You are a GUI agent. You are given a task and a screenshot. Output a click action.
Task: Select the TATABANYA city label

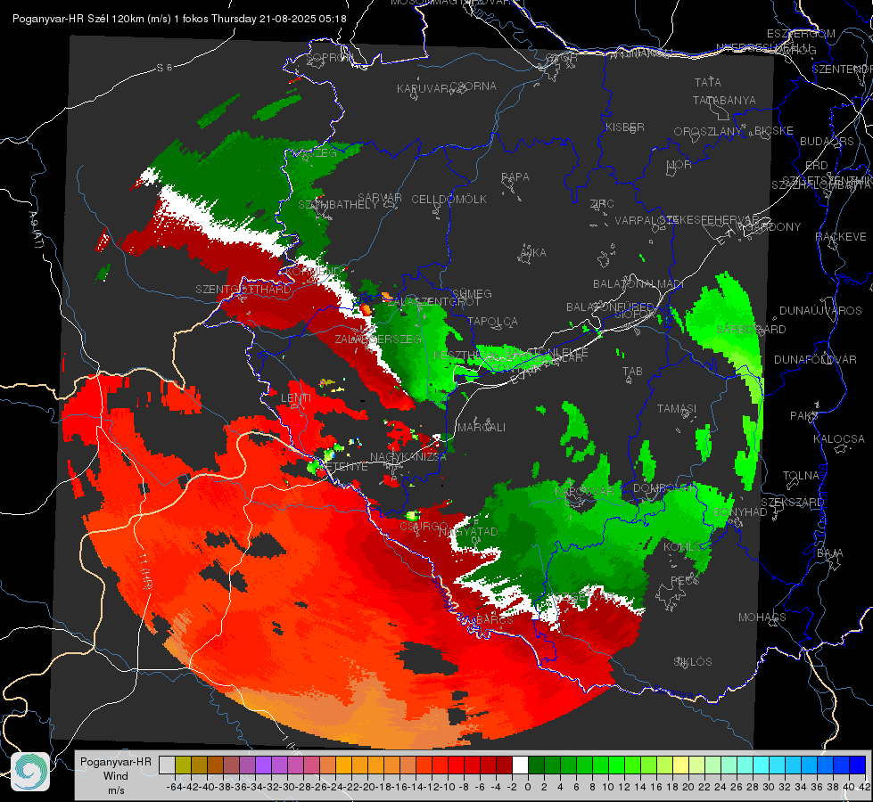point(724,100)
